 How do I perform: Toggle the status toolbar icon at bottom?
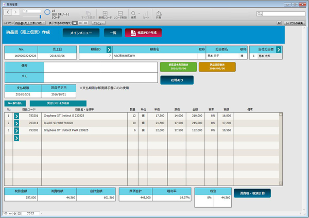coord(19,213)
